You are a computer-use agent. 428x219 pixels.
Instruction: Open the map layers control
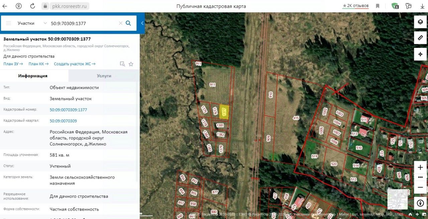point(420,22)
